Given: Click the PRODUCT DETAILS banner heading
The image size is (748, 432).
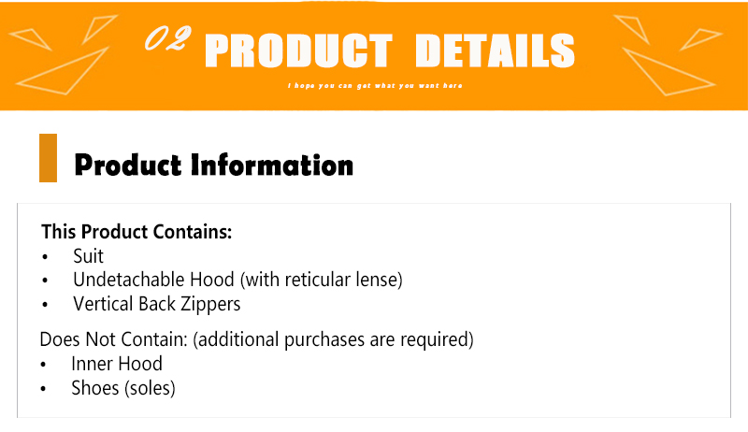Looking at the screenshot, I should click(390, 50).
